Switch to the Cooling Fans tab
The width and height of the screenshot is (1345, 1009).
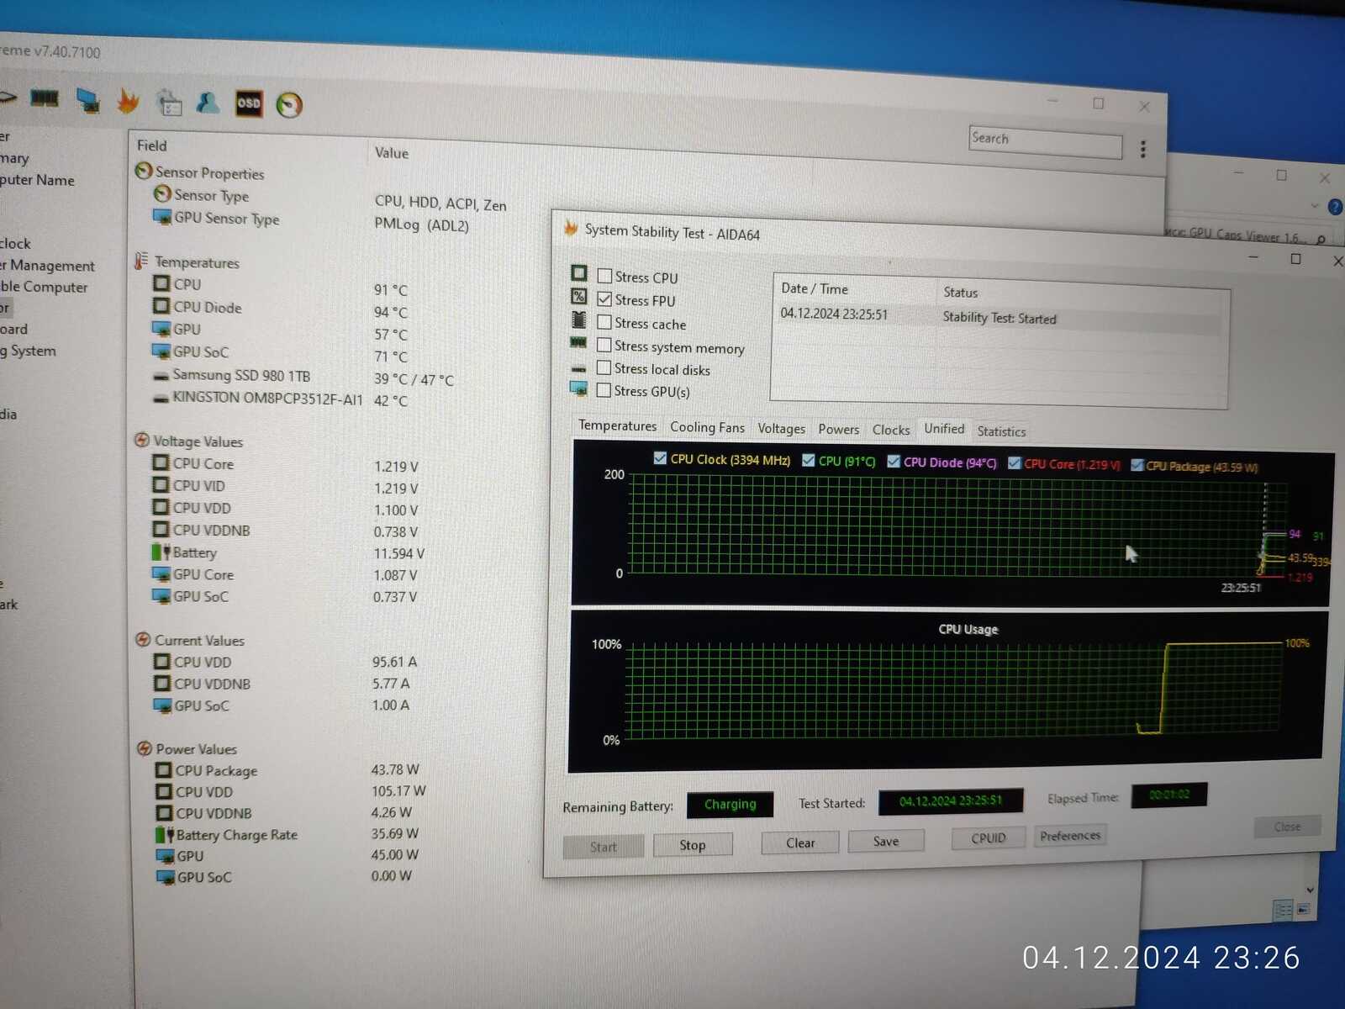(x=707, y=427)
